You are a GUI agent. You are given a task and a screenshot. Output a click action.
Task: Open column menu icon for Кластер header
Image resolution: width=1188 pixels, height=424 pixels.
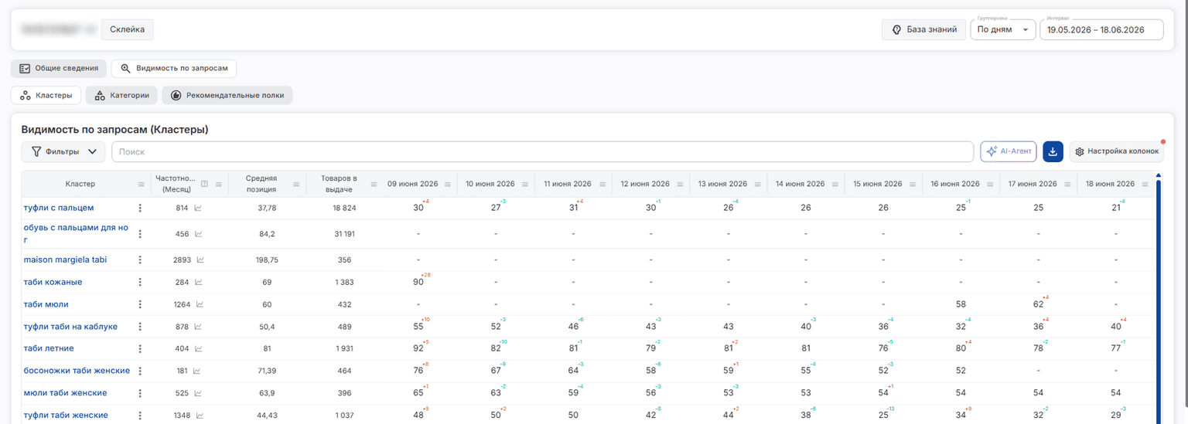pos(141,184)
